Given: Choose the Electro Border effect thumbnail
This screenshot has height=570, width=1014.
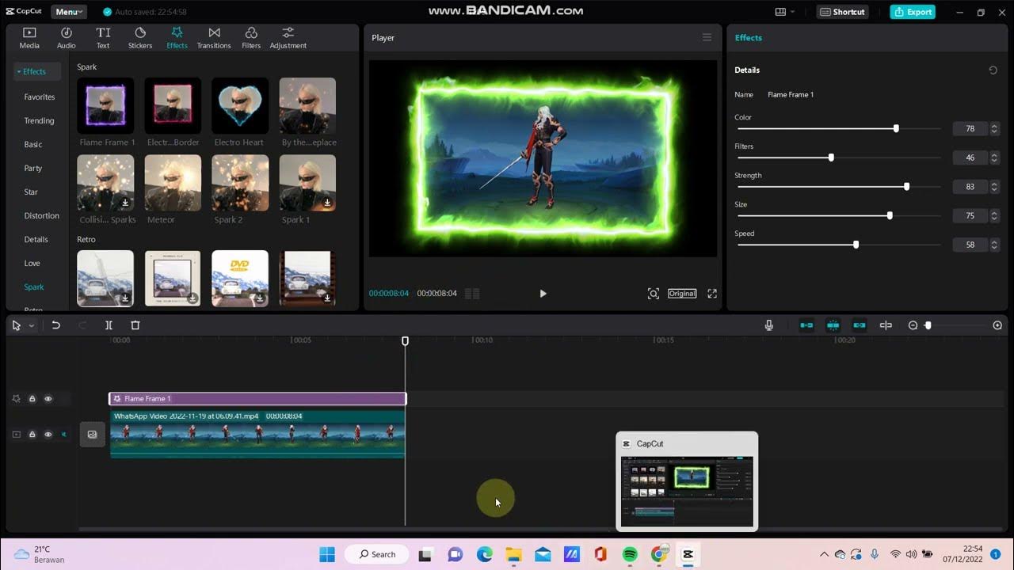Looking at the screenshot, I should point(173,106).
